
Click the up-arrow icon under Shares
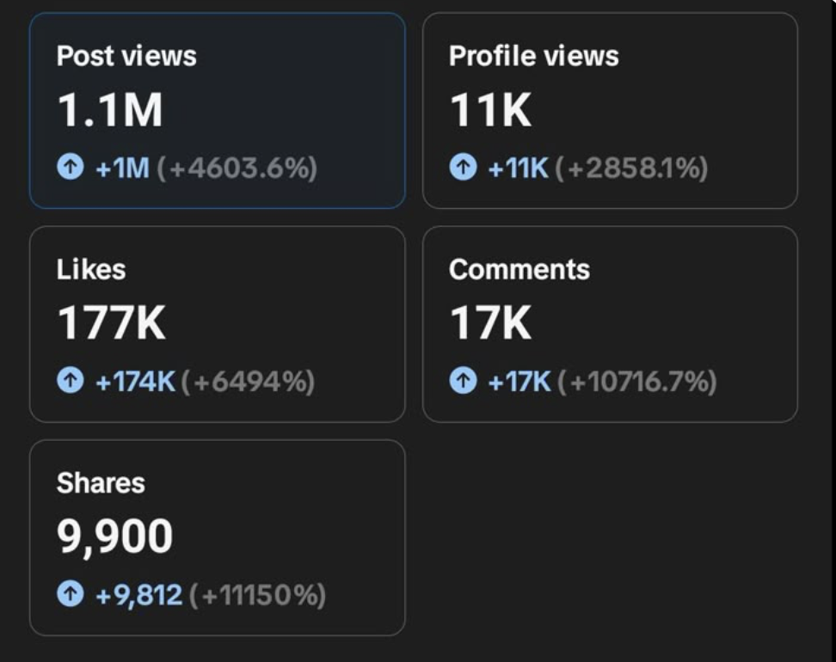[x=71, y=594]
